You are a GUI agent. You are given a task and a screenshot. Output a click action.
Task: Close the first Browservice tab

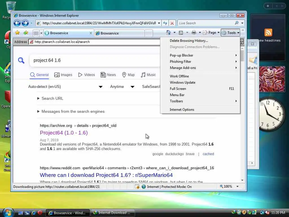pos(91,33)
